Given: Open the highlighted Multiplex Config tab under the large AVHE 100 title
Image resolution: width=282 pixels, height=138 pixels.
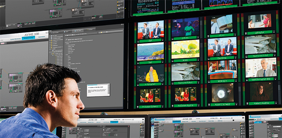Looking at the screenshot, I should click(28, 38).
